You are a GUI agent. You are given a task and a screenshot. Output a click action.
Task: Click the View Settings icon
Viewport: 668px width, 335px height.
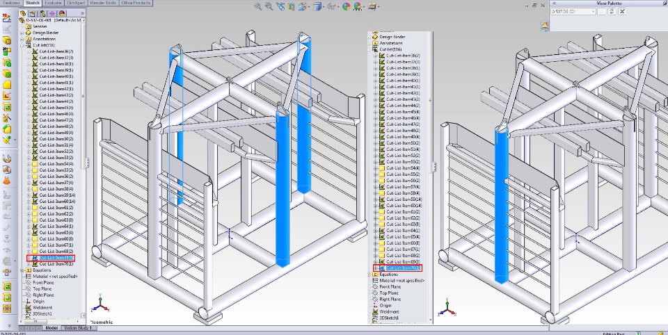[372, 6]
